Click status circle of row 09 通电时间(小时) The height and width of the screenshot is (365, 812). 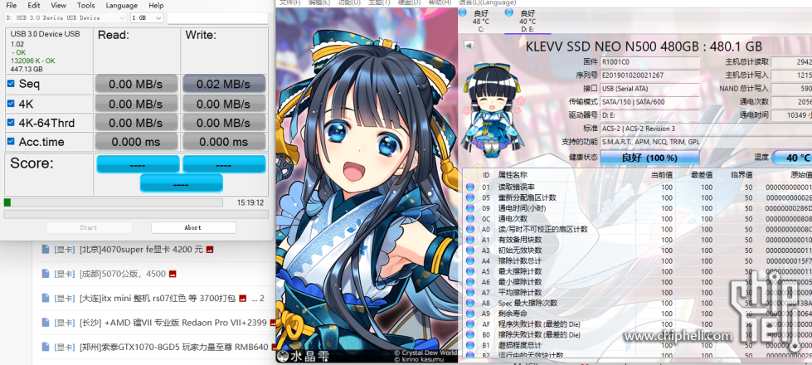click(x=470, y=208)
